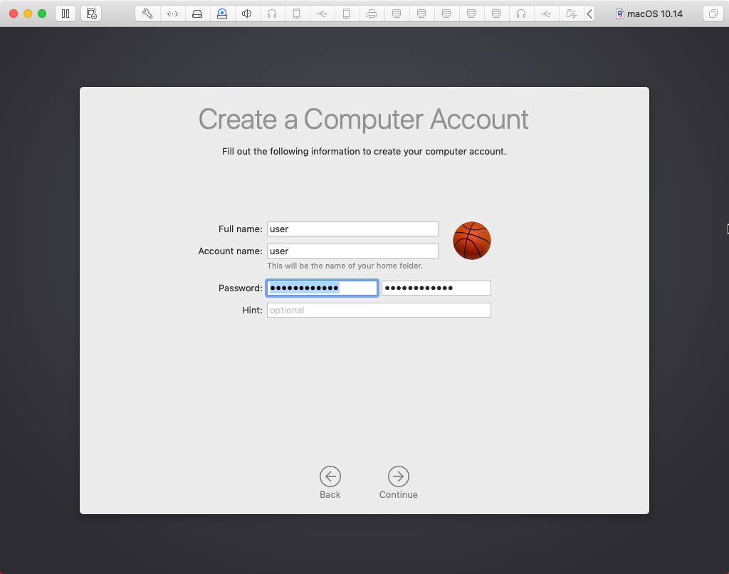The image size is (729, 574).
Task: Click the password verification field
Action: [436, 288]
